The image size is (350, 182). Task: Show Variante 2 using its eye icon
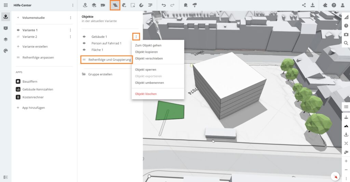coord(18,37)
